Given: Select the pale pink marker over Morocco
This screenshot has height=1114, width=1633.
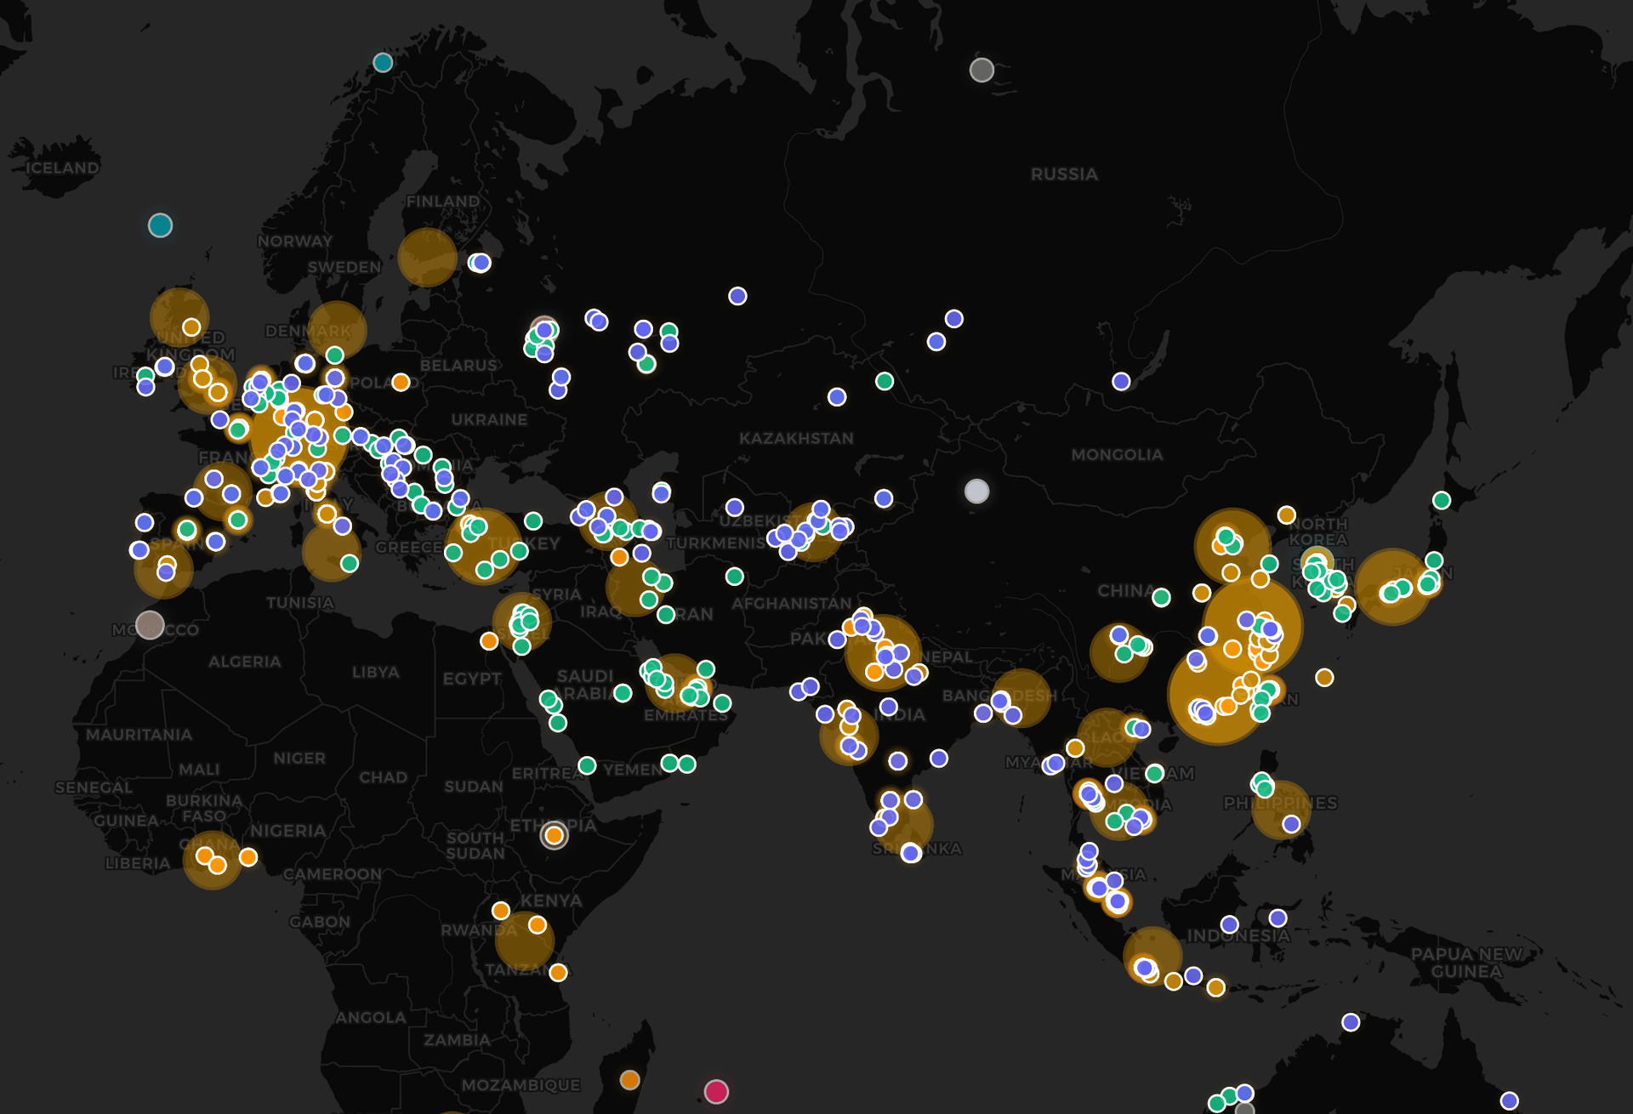Looking at the screenshot, I should 150,625.
